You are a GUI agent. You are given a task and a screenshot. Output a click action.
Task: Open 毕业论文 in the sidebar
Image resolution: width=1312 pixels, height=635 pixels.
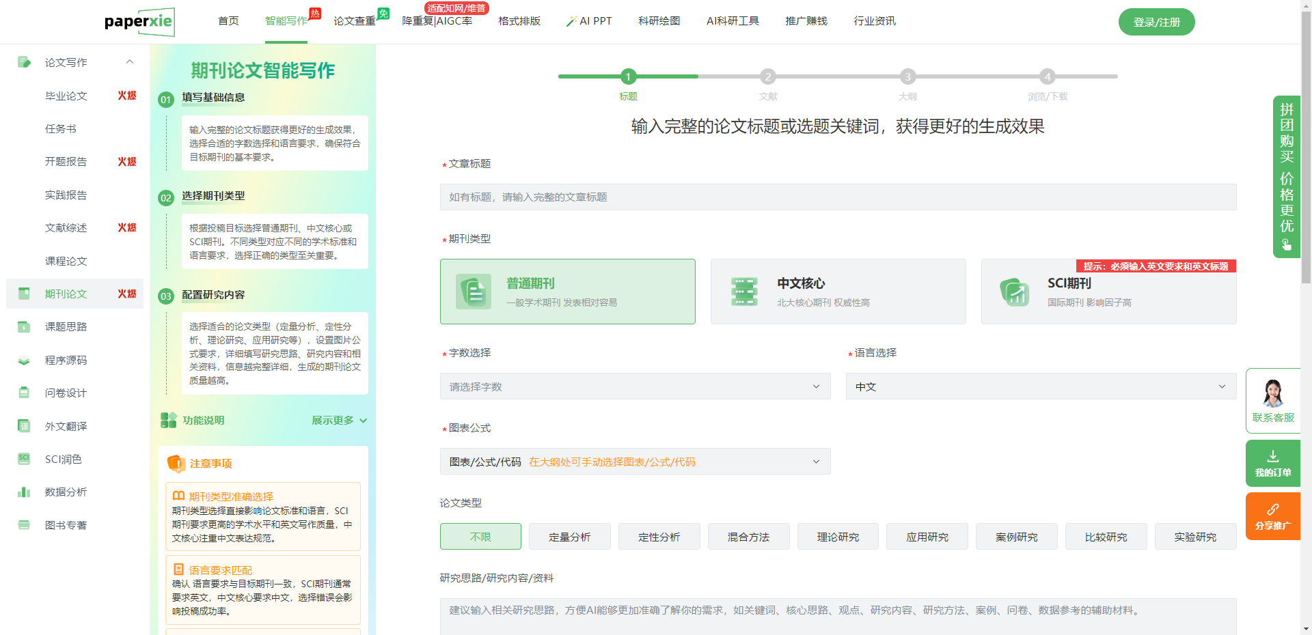tap(66, 96)
